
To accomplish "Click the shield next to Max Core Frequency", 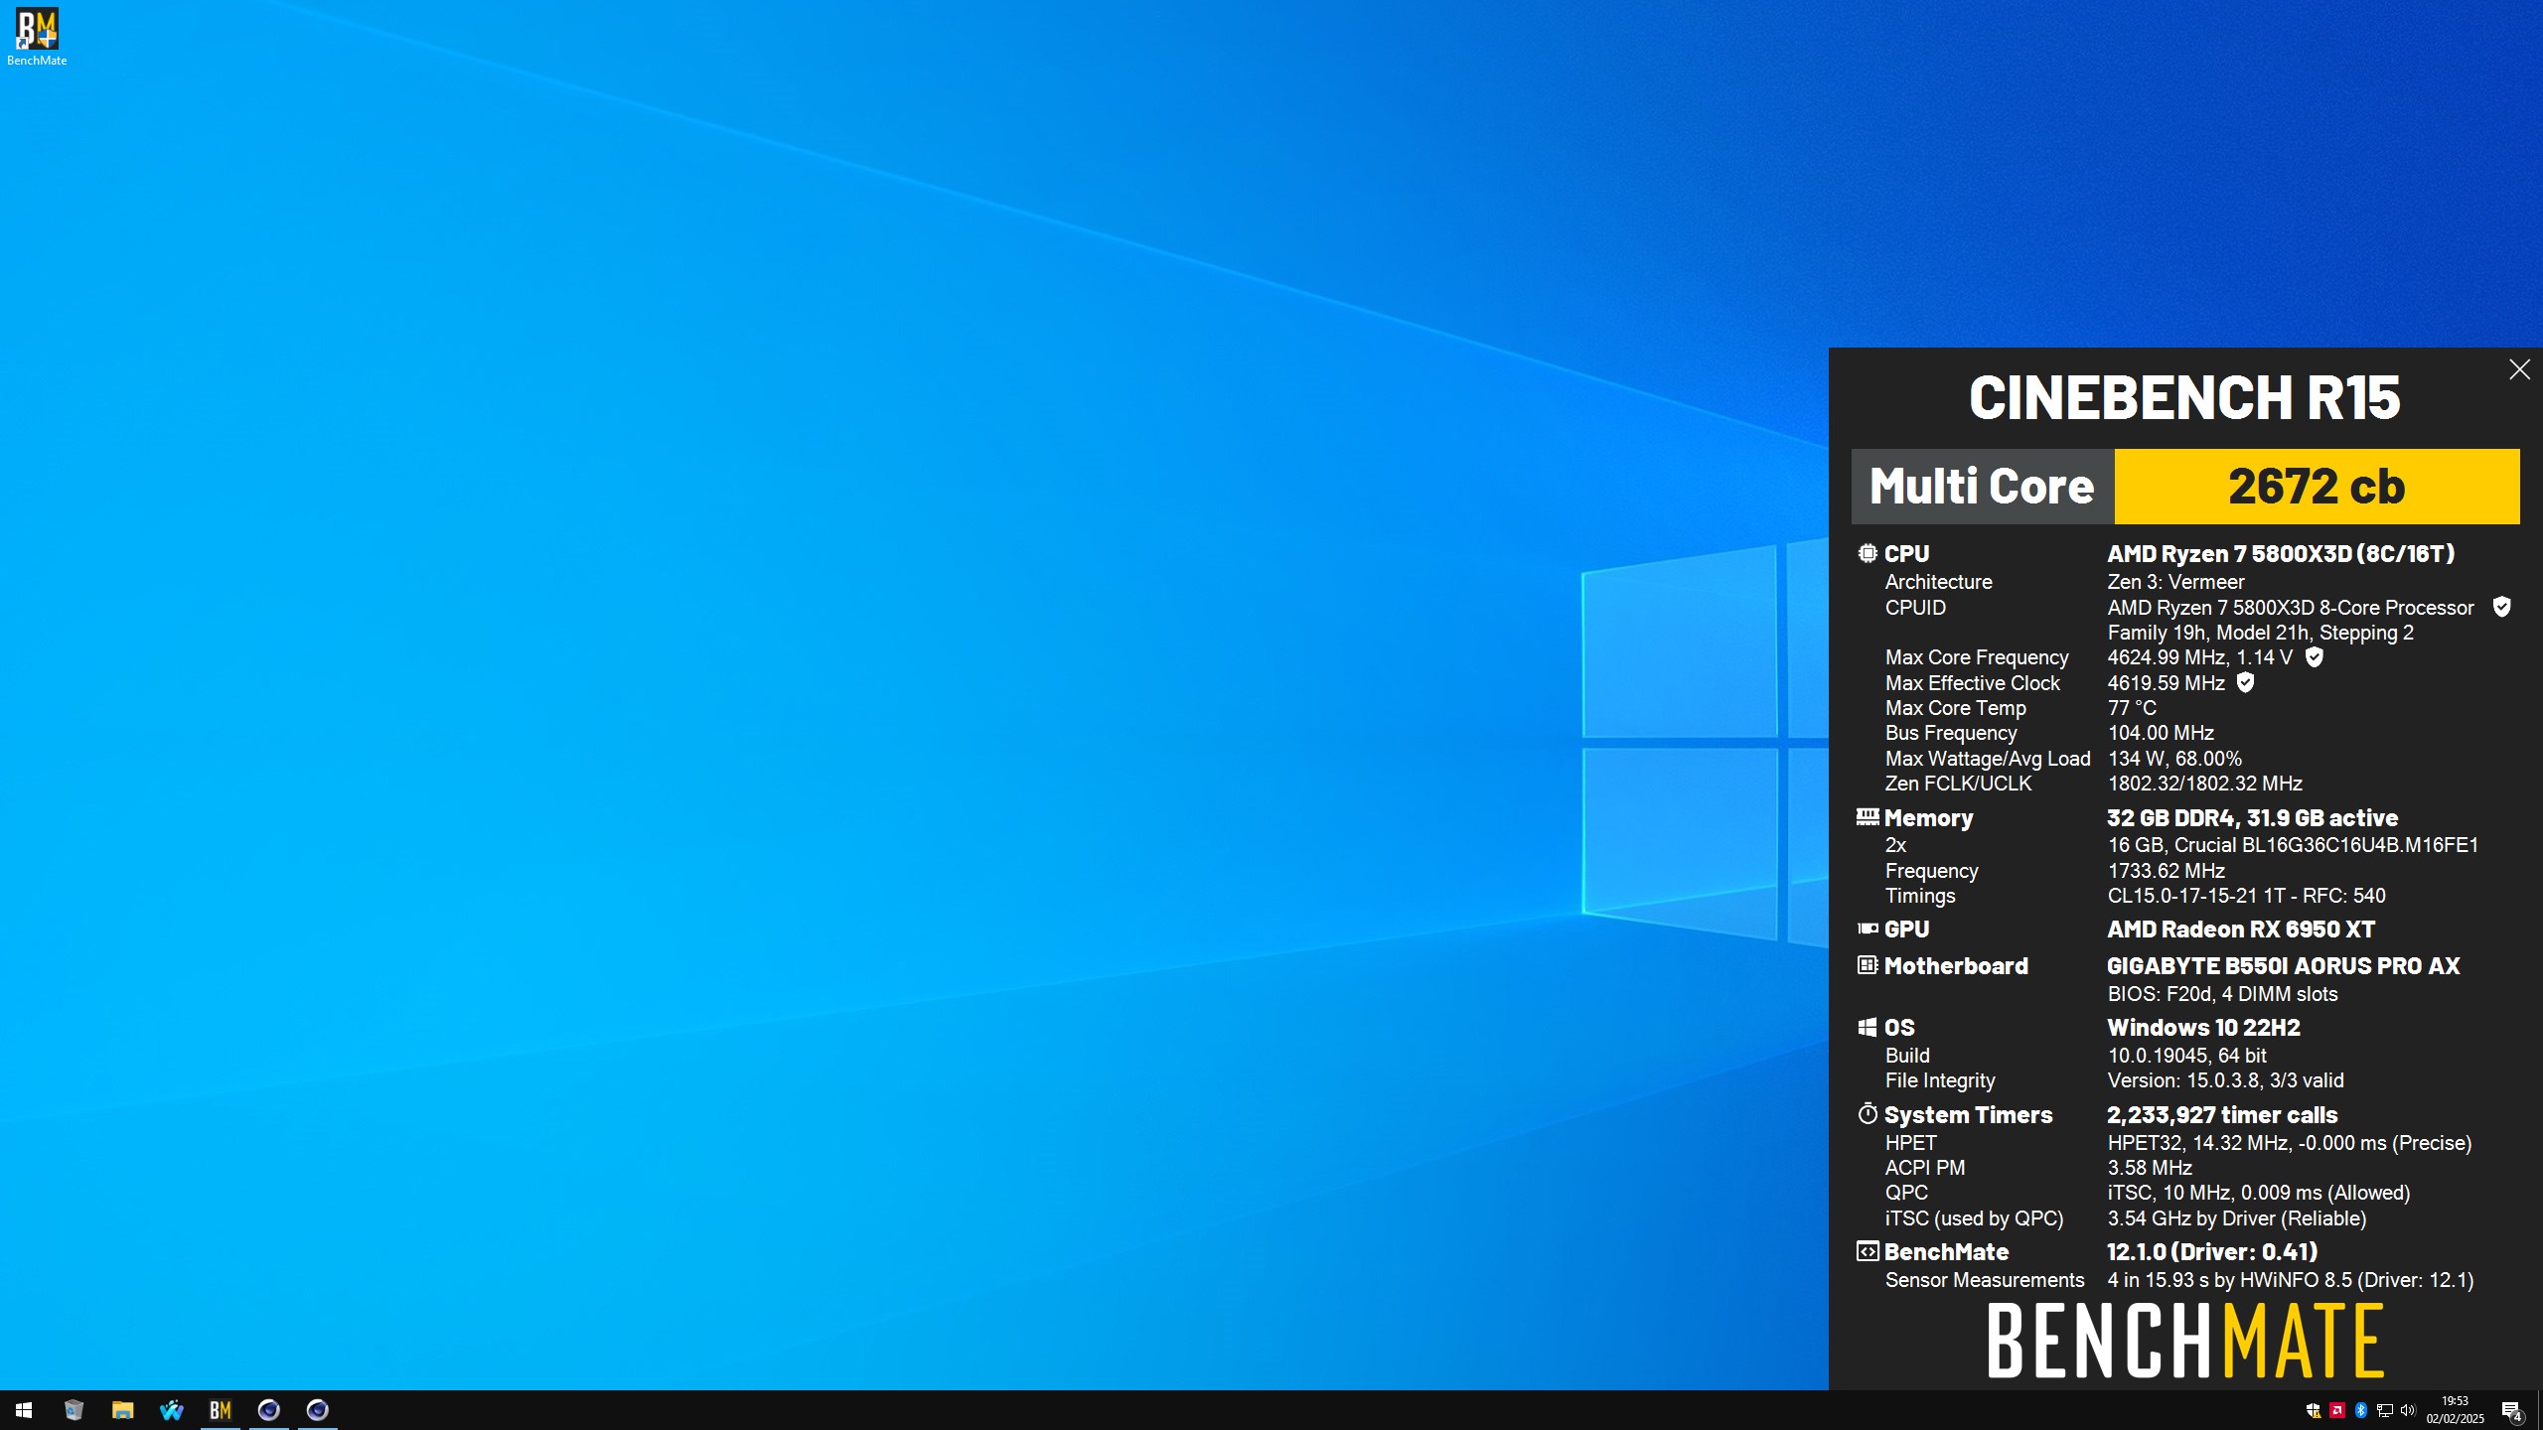I will [x=2314, y=656].
